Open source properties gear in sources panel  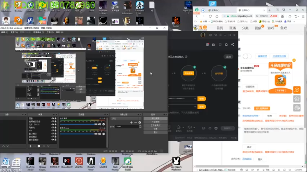[39, 146]
